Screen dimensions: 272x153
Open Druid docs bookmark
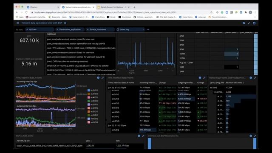[x=125, y=17]
